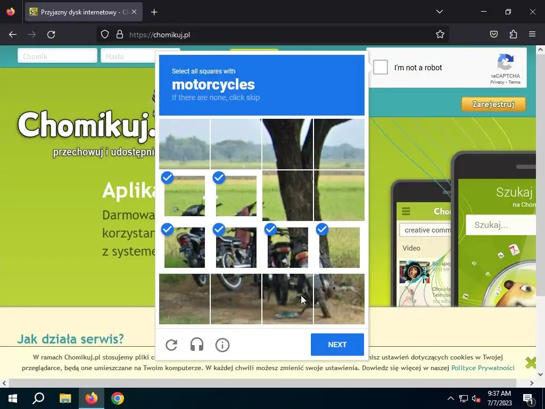Open a new tab with plus
The height and width of the screenshot is (409, 545).
pyautogui.click(x=154, y=12)
